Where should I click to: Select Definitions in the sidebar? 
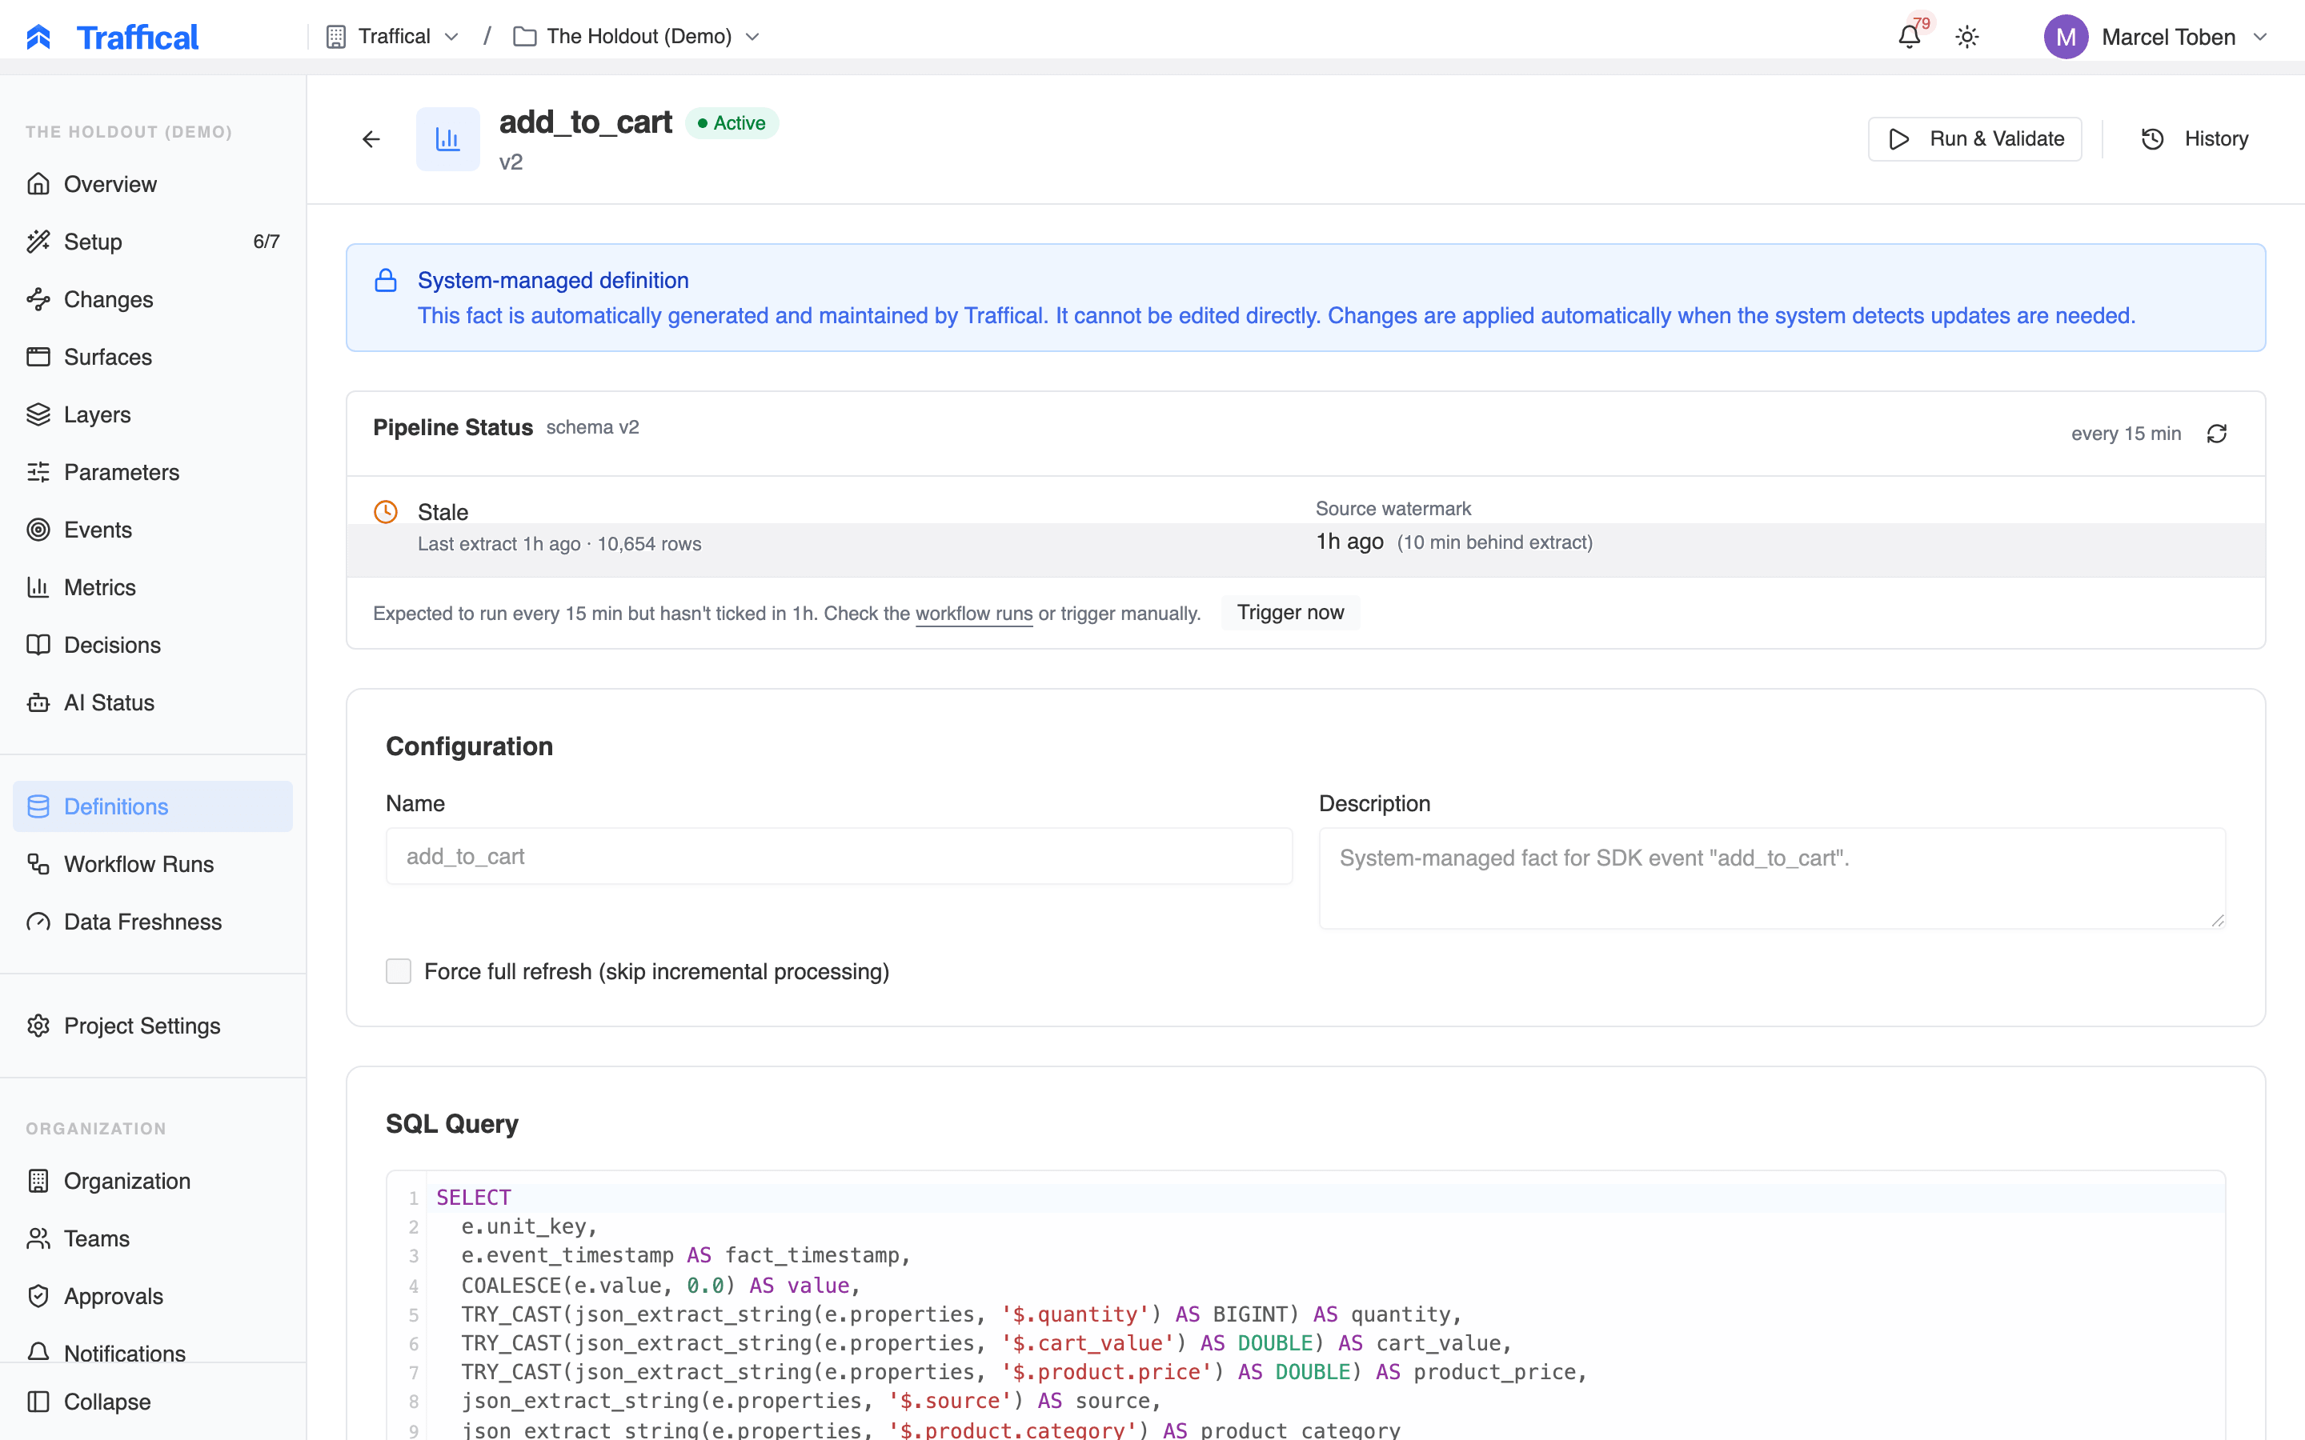(152, 806)
